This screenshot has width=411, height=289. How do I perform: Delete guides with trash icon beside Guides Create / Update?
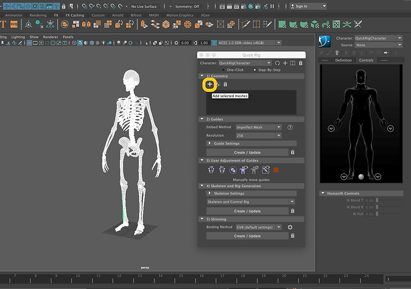tap(292, 152)
